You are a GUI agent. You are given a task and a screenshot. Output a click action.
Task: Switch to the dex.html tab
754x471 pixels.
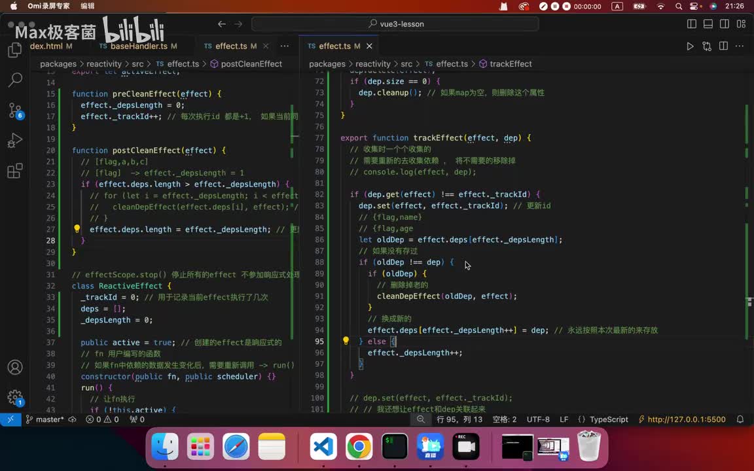(x=51, y=46)
